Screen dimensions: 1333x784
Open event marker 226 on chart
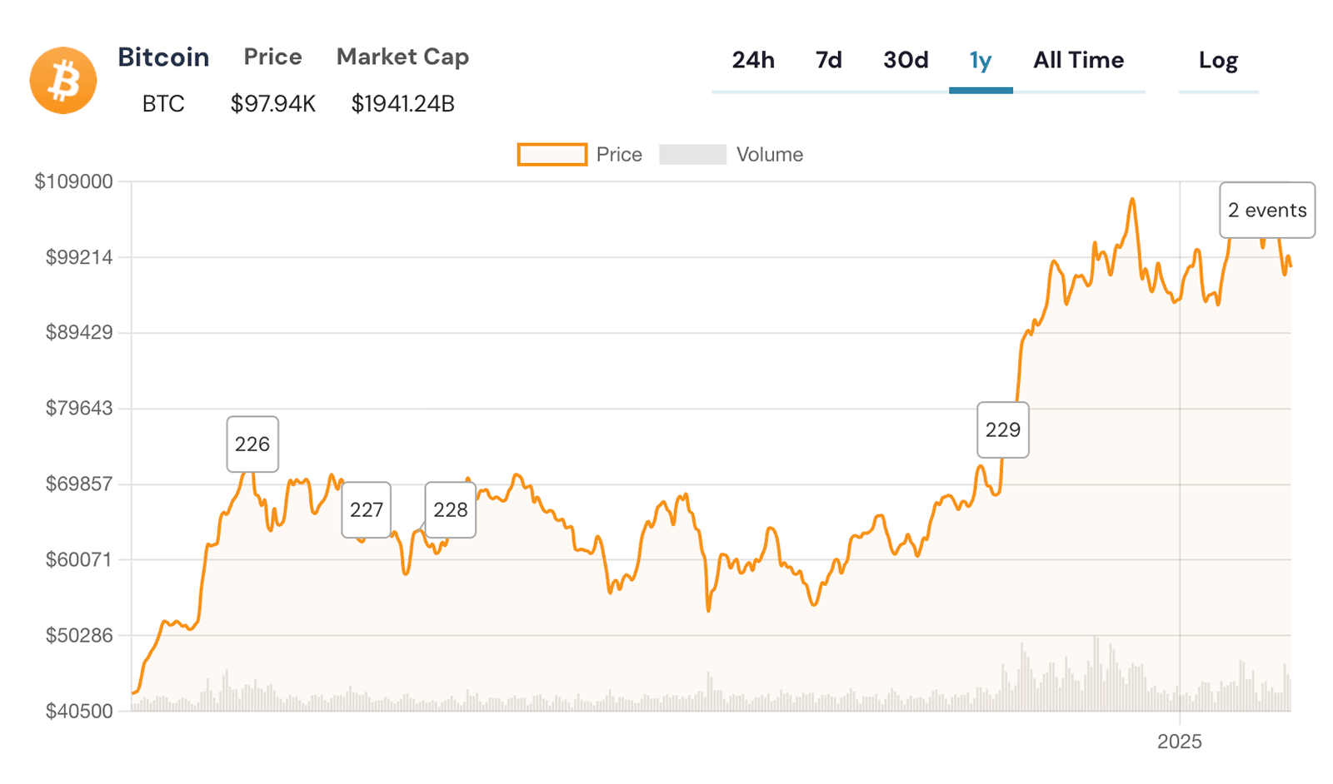[x=252, y=444]
